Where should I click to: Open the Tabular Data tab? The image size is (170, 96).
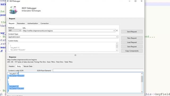tap(28, 66)
